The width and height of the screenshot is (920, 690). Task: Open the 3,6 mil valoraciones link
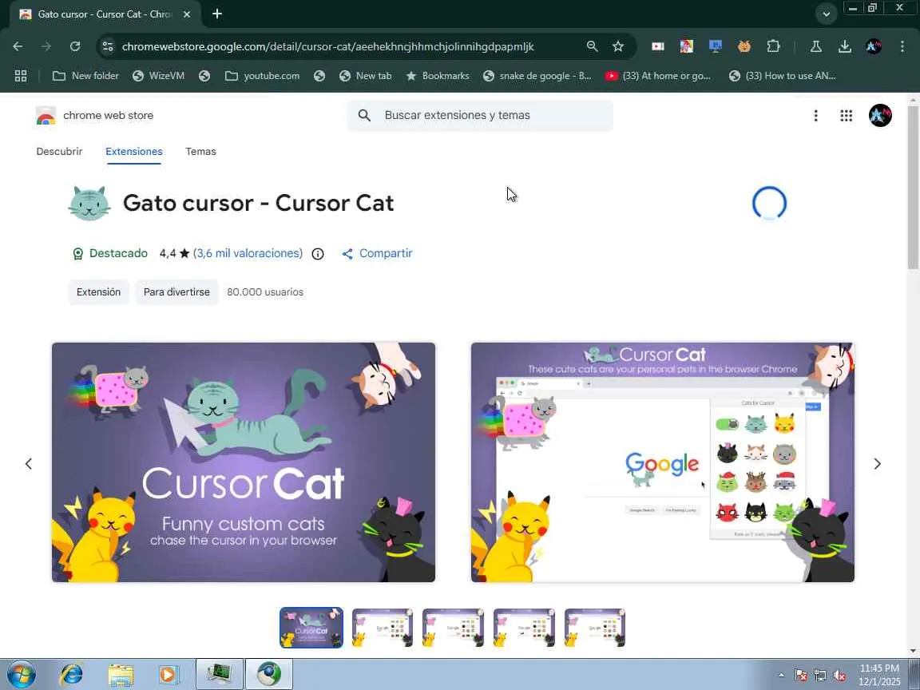pyautogui.click(x=248, y=253)
